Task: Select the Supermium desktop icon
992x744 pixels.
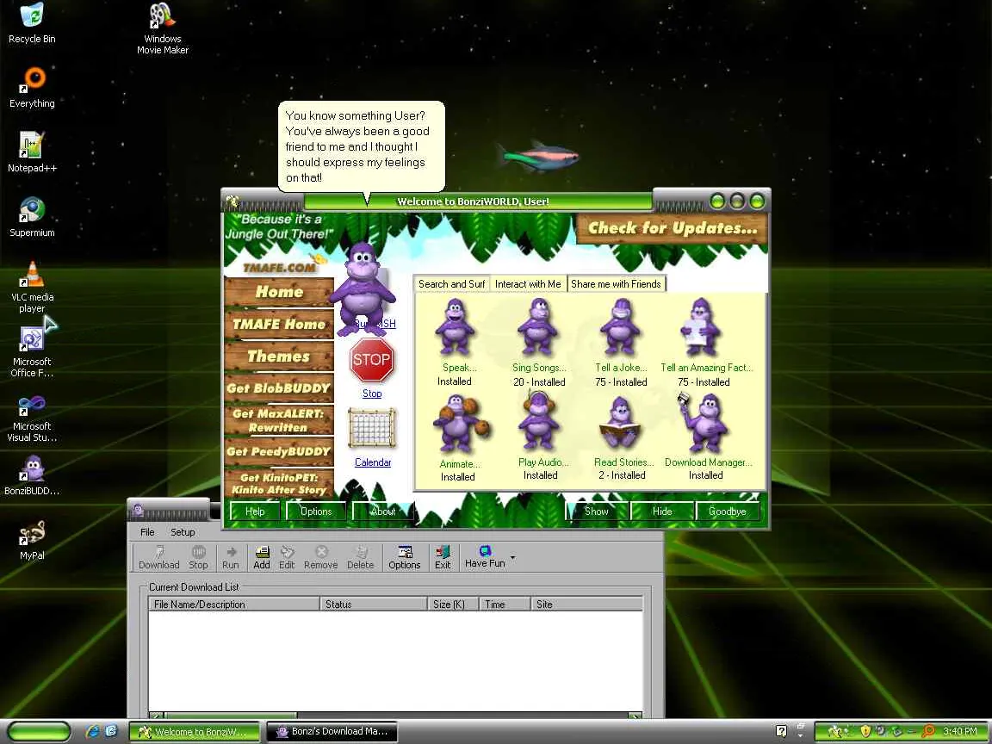Action: point(32,217)
